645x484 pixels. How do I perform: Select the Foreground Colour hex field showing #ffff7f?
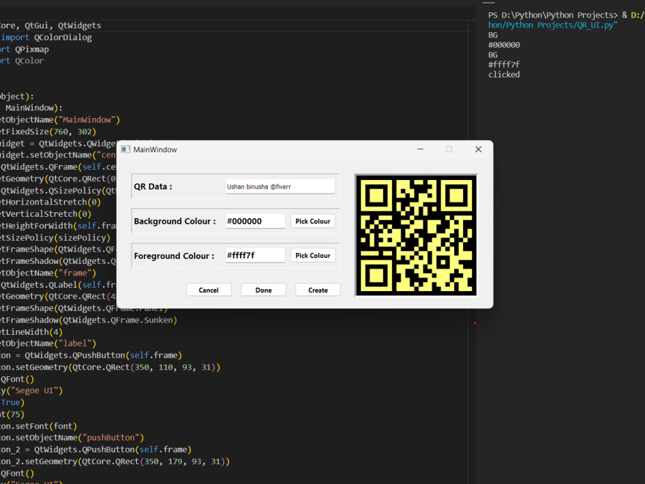click(x=255, y=255)
